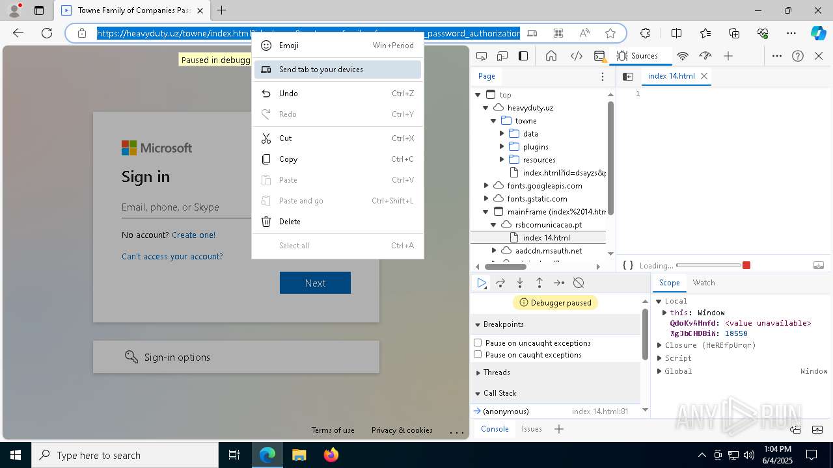
Task: Enable Pause on caught exceptions
Action: [478, 354]
